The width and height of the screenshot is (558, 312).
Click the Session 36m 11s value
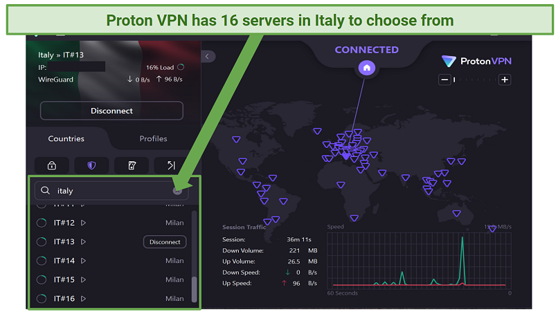pos(299,239)
